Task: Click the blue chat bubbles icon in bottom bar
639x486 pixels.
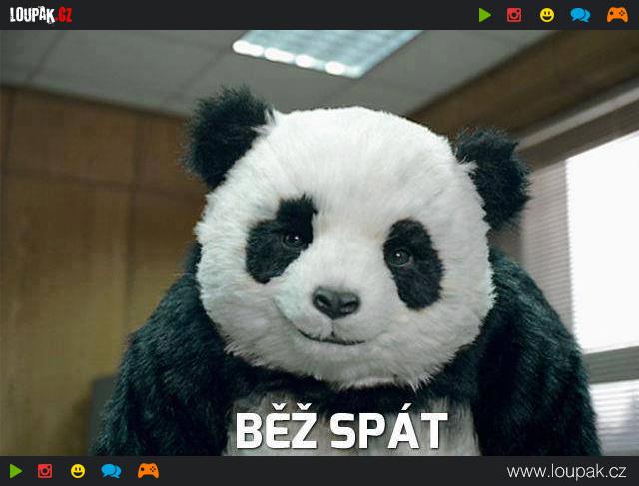Action: tap(111, 471)
